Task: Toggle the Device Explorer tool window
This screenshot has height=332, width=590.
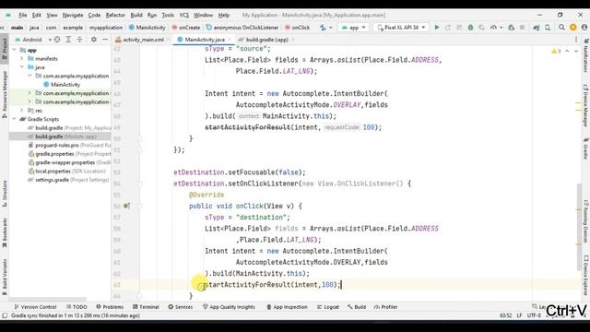Action: click(x=585, y=275)
